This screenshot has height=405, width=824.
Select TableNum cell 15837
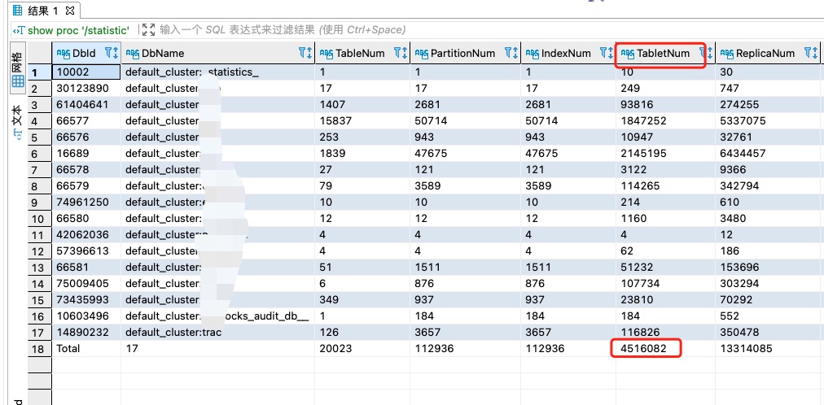[x=362, y=120]
